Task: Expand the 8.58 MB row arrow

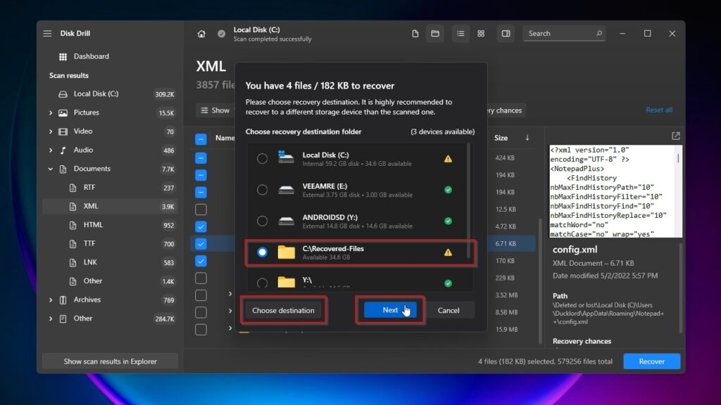Action: [230, 311]
